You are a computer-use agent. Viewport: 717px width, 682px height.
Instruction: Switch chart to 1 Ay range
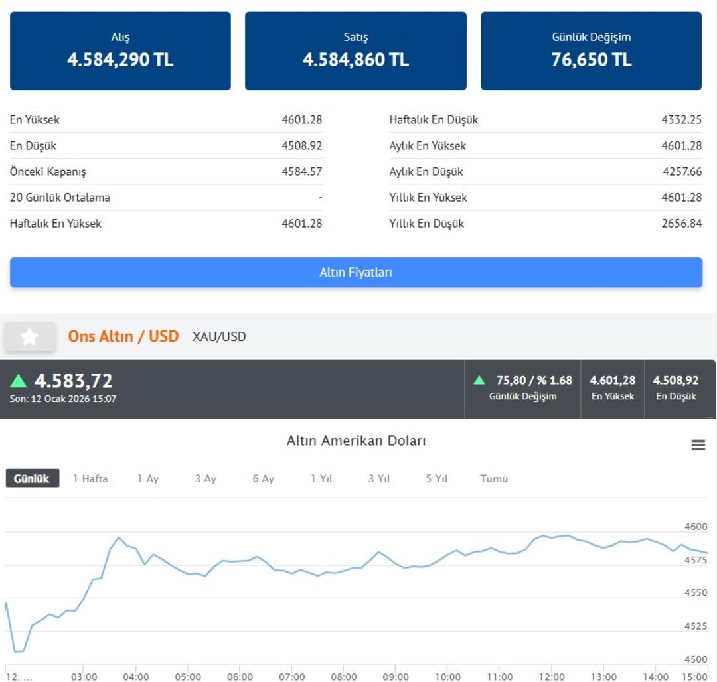[148, 478]
